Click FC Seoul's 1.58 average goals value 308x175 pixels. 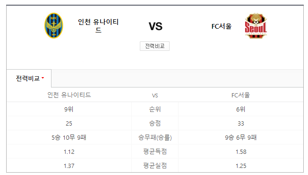(x=241, y=152)
